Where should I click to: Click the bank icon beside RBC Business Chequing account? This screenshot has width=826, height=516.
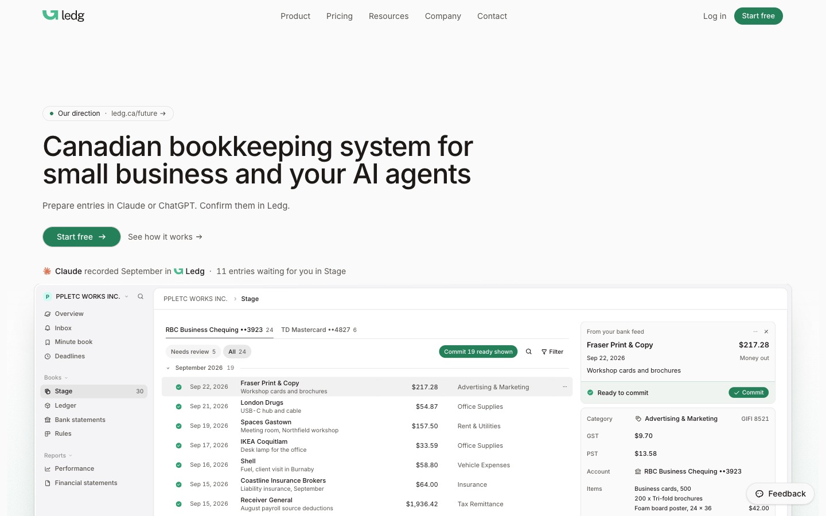(638, 471)
